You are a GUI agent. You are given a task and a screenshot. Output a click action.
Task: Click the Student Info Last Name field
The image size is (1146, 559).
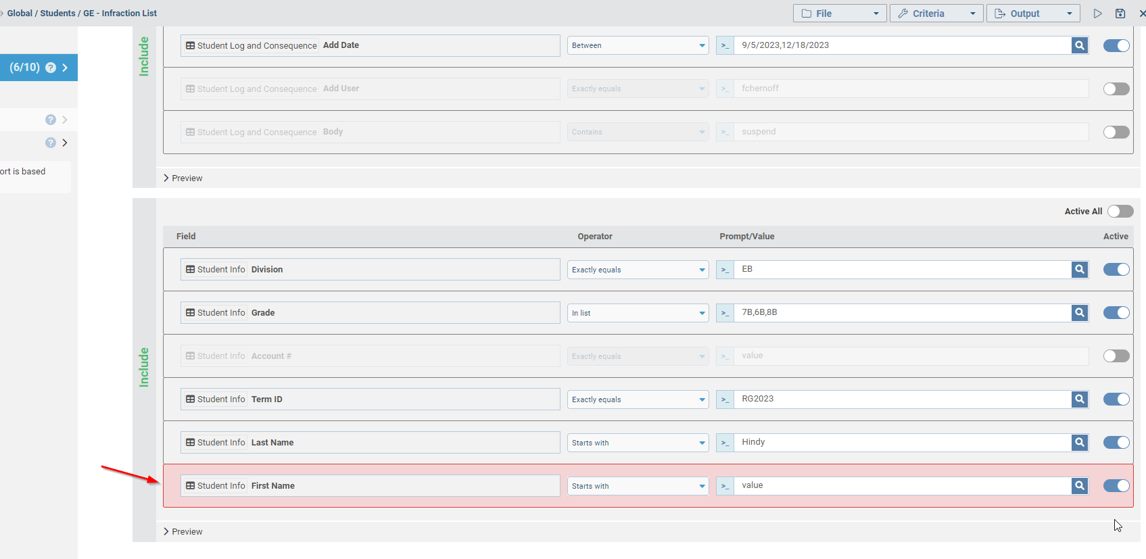371,442
